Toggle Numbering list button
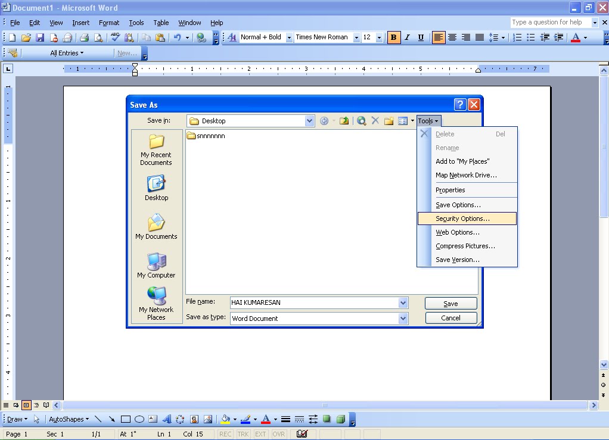609x440 pixels. click(x=517, y=38)
